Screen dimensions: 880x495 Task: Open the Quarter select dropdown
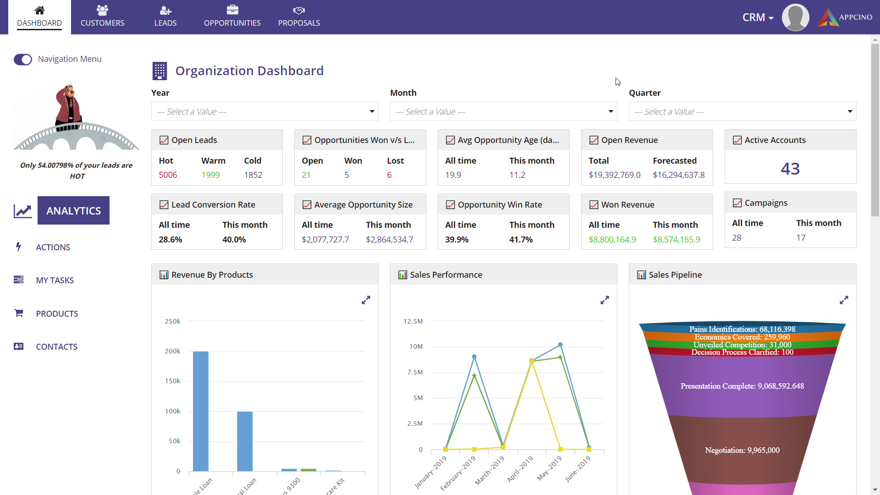coord(742,112)
